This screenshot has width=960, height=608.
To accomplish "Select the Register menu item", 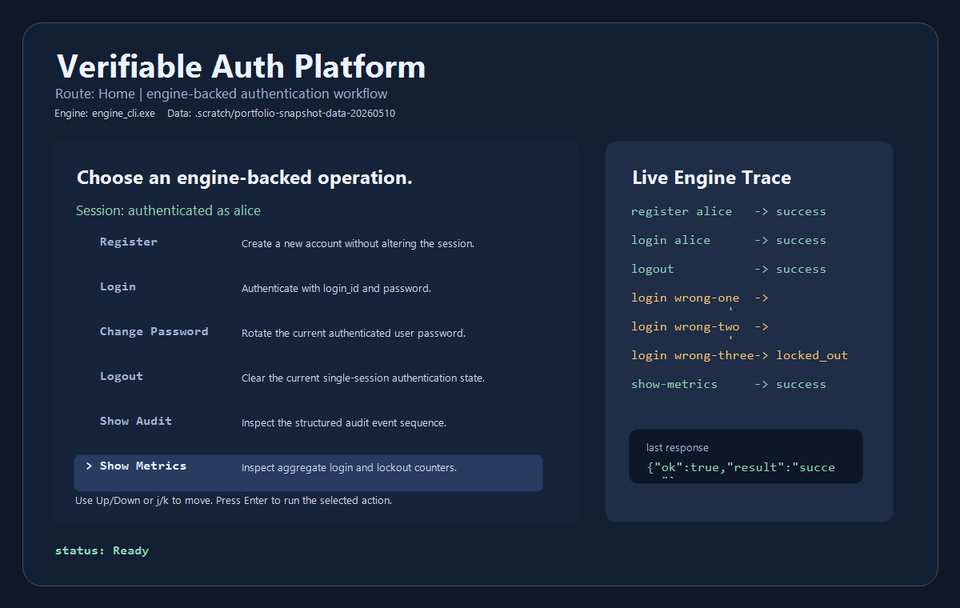I will pyautogui.click(x=129, y=242).
